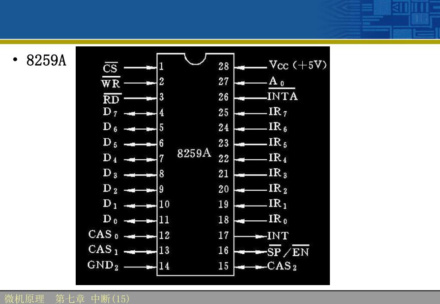This screenshot has width=440, height=304.
Task: Click pin number 16 on the chip
Action: point(224,250)
